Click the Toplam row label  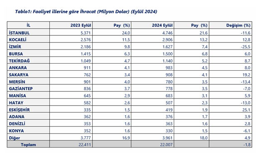[x=28, y=145]
